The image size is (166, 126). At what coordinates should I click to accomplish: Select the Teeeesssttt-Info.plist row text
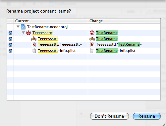pyautogui.click(x=57, y=51)
